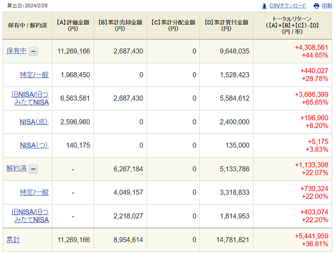Click the 【D】累計買付金額 column header
335x253 pixels.
pos(226,25)
